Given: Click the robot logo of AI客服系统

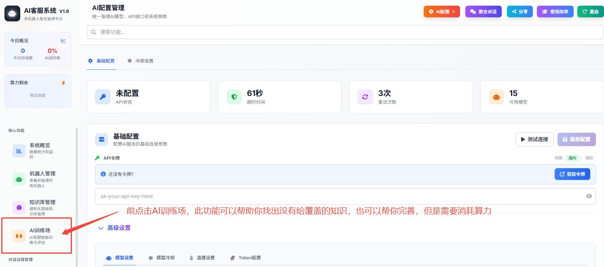Looking at the screenshot, I should click(x=12, y=13).
